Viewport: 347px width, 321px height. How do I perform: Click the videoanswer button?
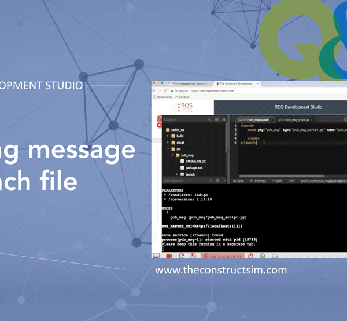tap(223, 256)
